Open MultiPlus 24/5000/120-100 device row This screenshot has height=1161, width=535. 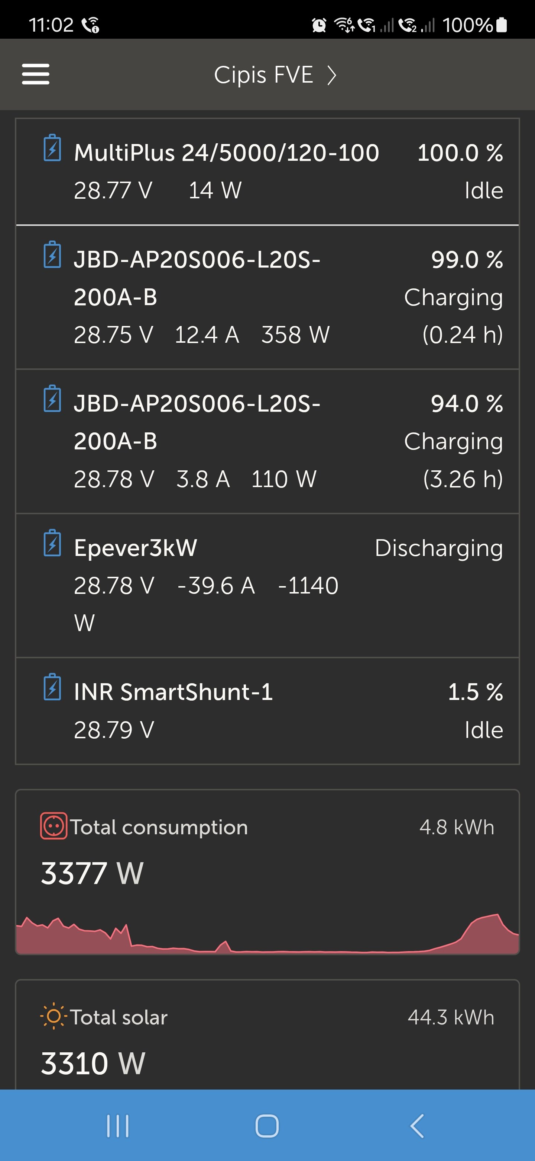267,171
